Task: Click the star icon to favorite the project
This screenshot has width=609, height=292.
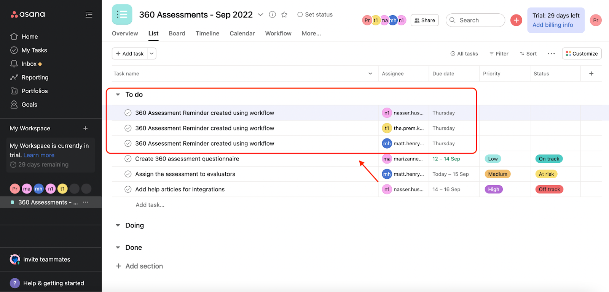Action: click(284, 14)
